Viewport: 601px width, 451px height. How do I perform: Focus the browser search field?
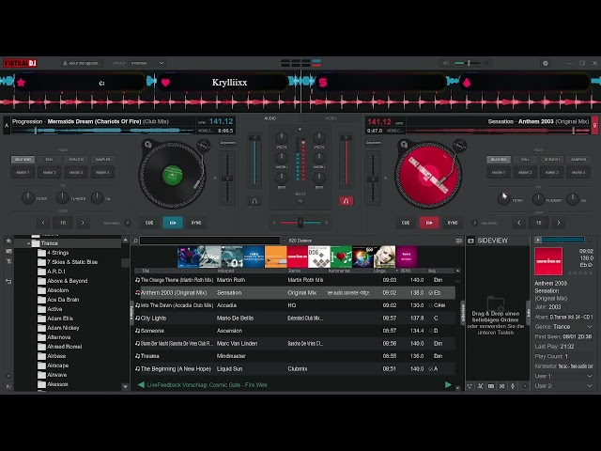209,241
